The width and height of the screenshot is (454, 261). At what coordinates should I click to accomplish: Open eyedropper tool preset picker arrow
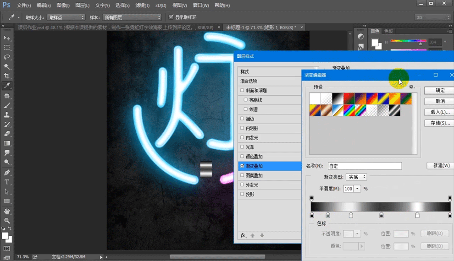click(x=19, y=17)
